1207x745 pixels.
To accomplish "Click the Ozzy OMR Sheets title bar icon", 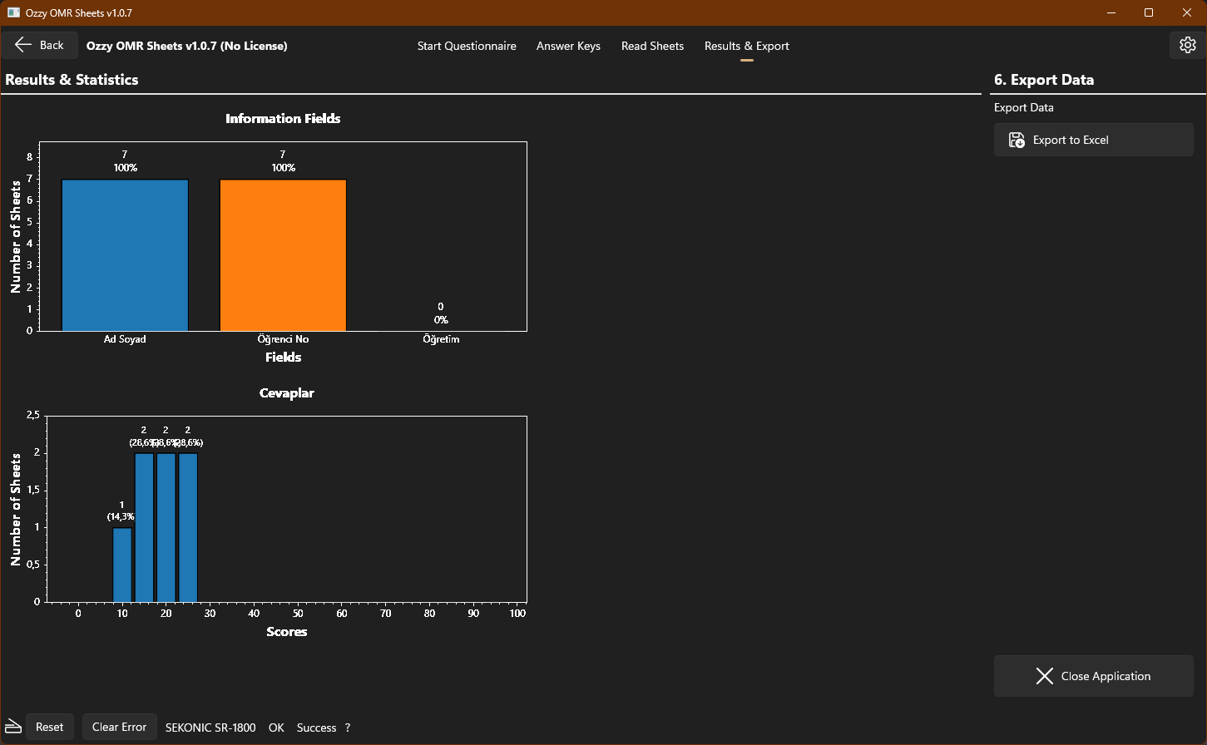I will click(12, 12).
